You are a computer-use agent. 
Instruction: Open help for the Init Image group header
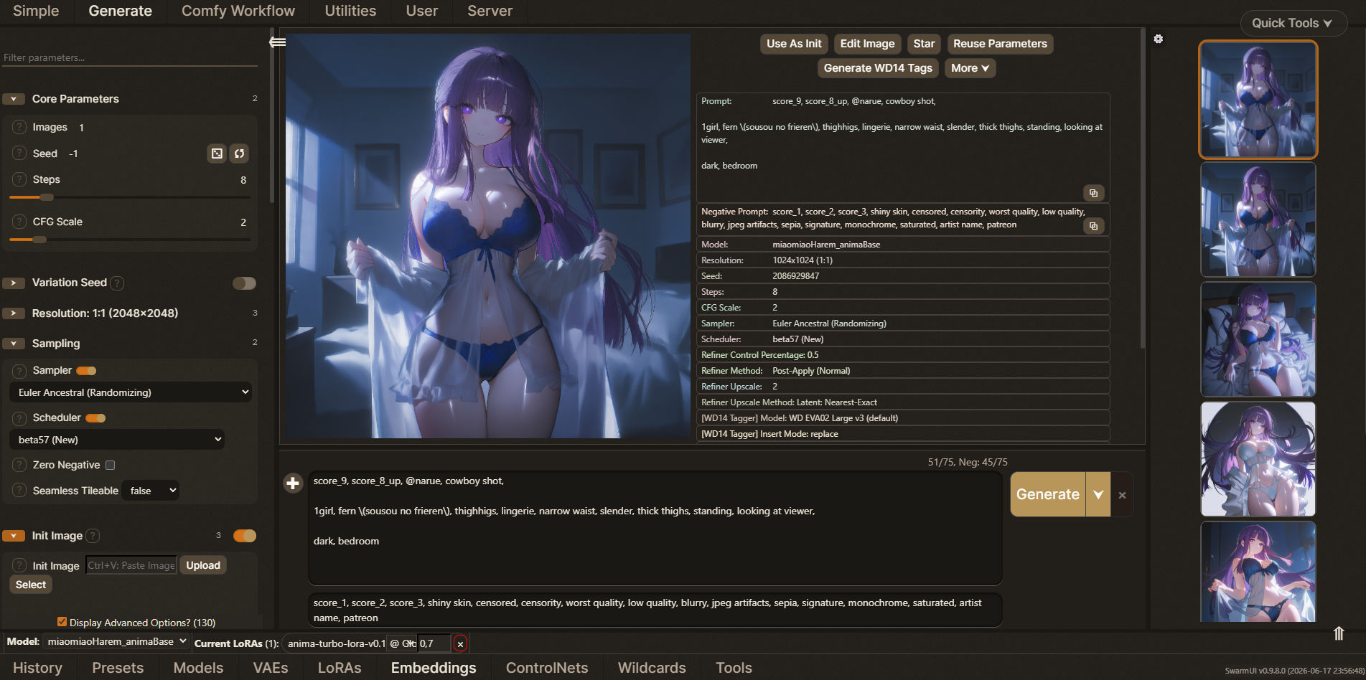click(x=93, y=536)
